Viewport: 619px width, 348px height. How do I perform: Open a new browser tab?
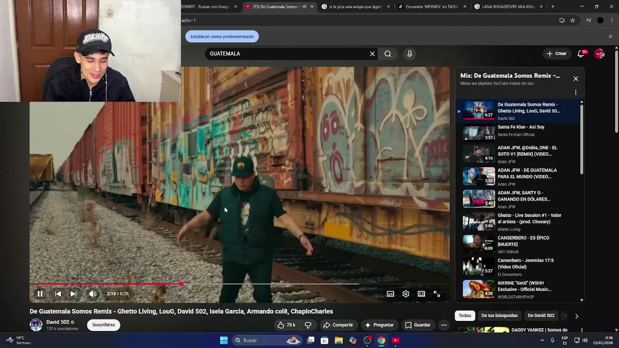coord(553,7)
